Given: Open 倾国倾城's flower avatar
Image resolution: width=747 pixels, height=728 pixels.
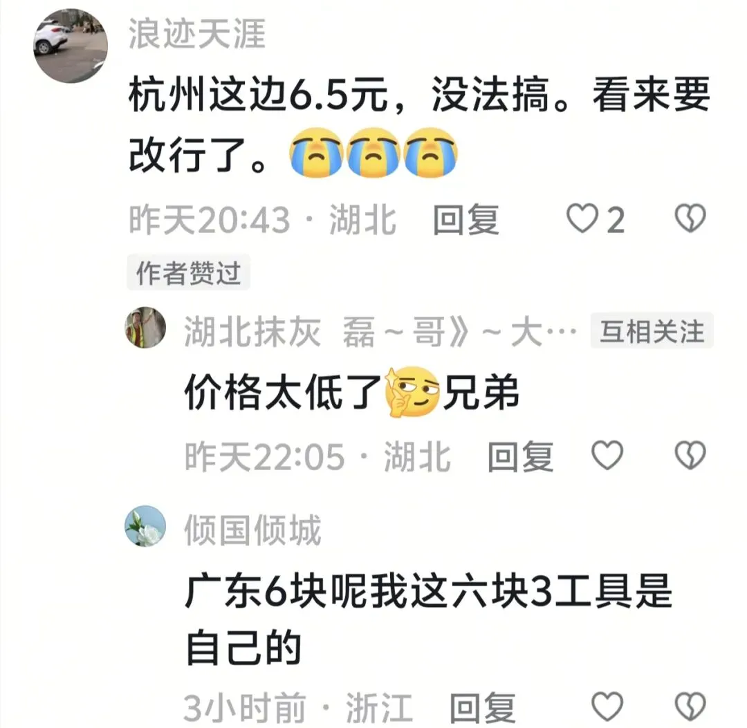Looking at the screenshot, I should [x=145, y=526].
